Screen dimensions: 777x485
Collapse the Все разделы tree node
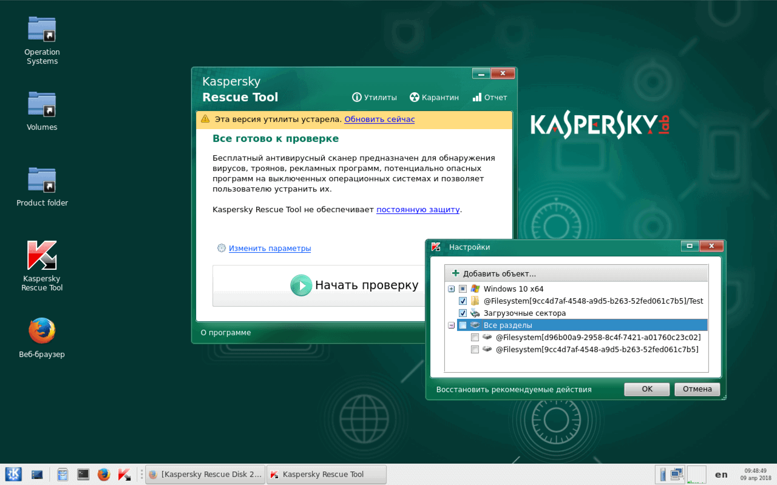click(x=451, y=326)
